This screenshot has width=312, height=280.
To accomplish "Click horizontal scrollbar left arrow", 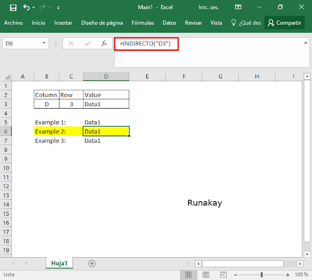I will (198, 264).
